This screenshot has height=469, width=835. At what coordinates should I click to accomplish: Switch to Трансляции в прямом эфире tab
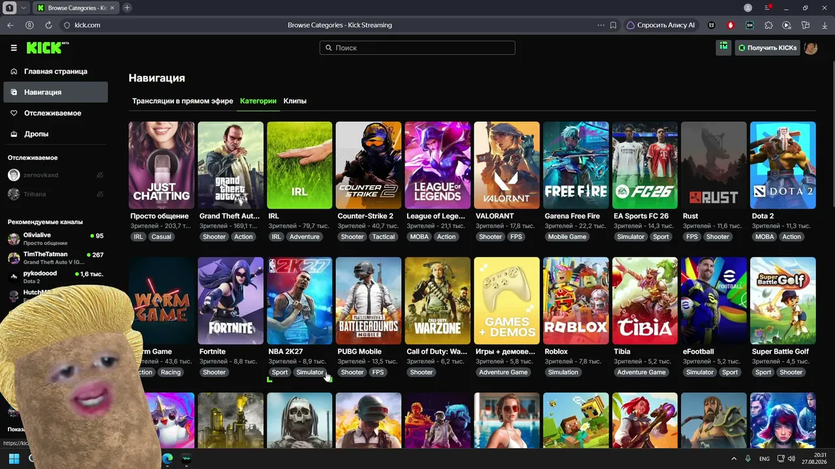(183, 101)
